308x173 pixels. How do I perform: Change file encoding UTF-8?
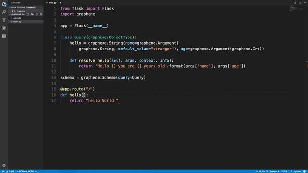[284, 171]
